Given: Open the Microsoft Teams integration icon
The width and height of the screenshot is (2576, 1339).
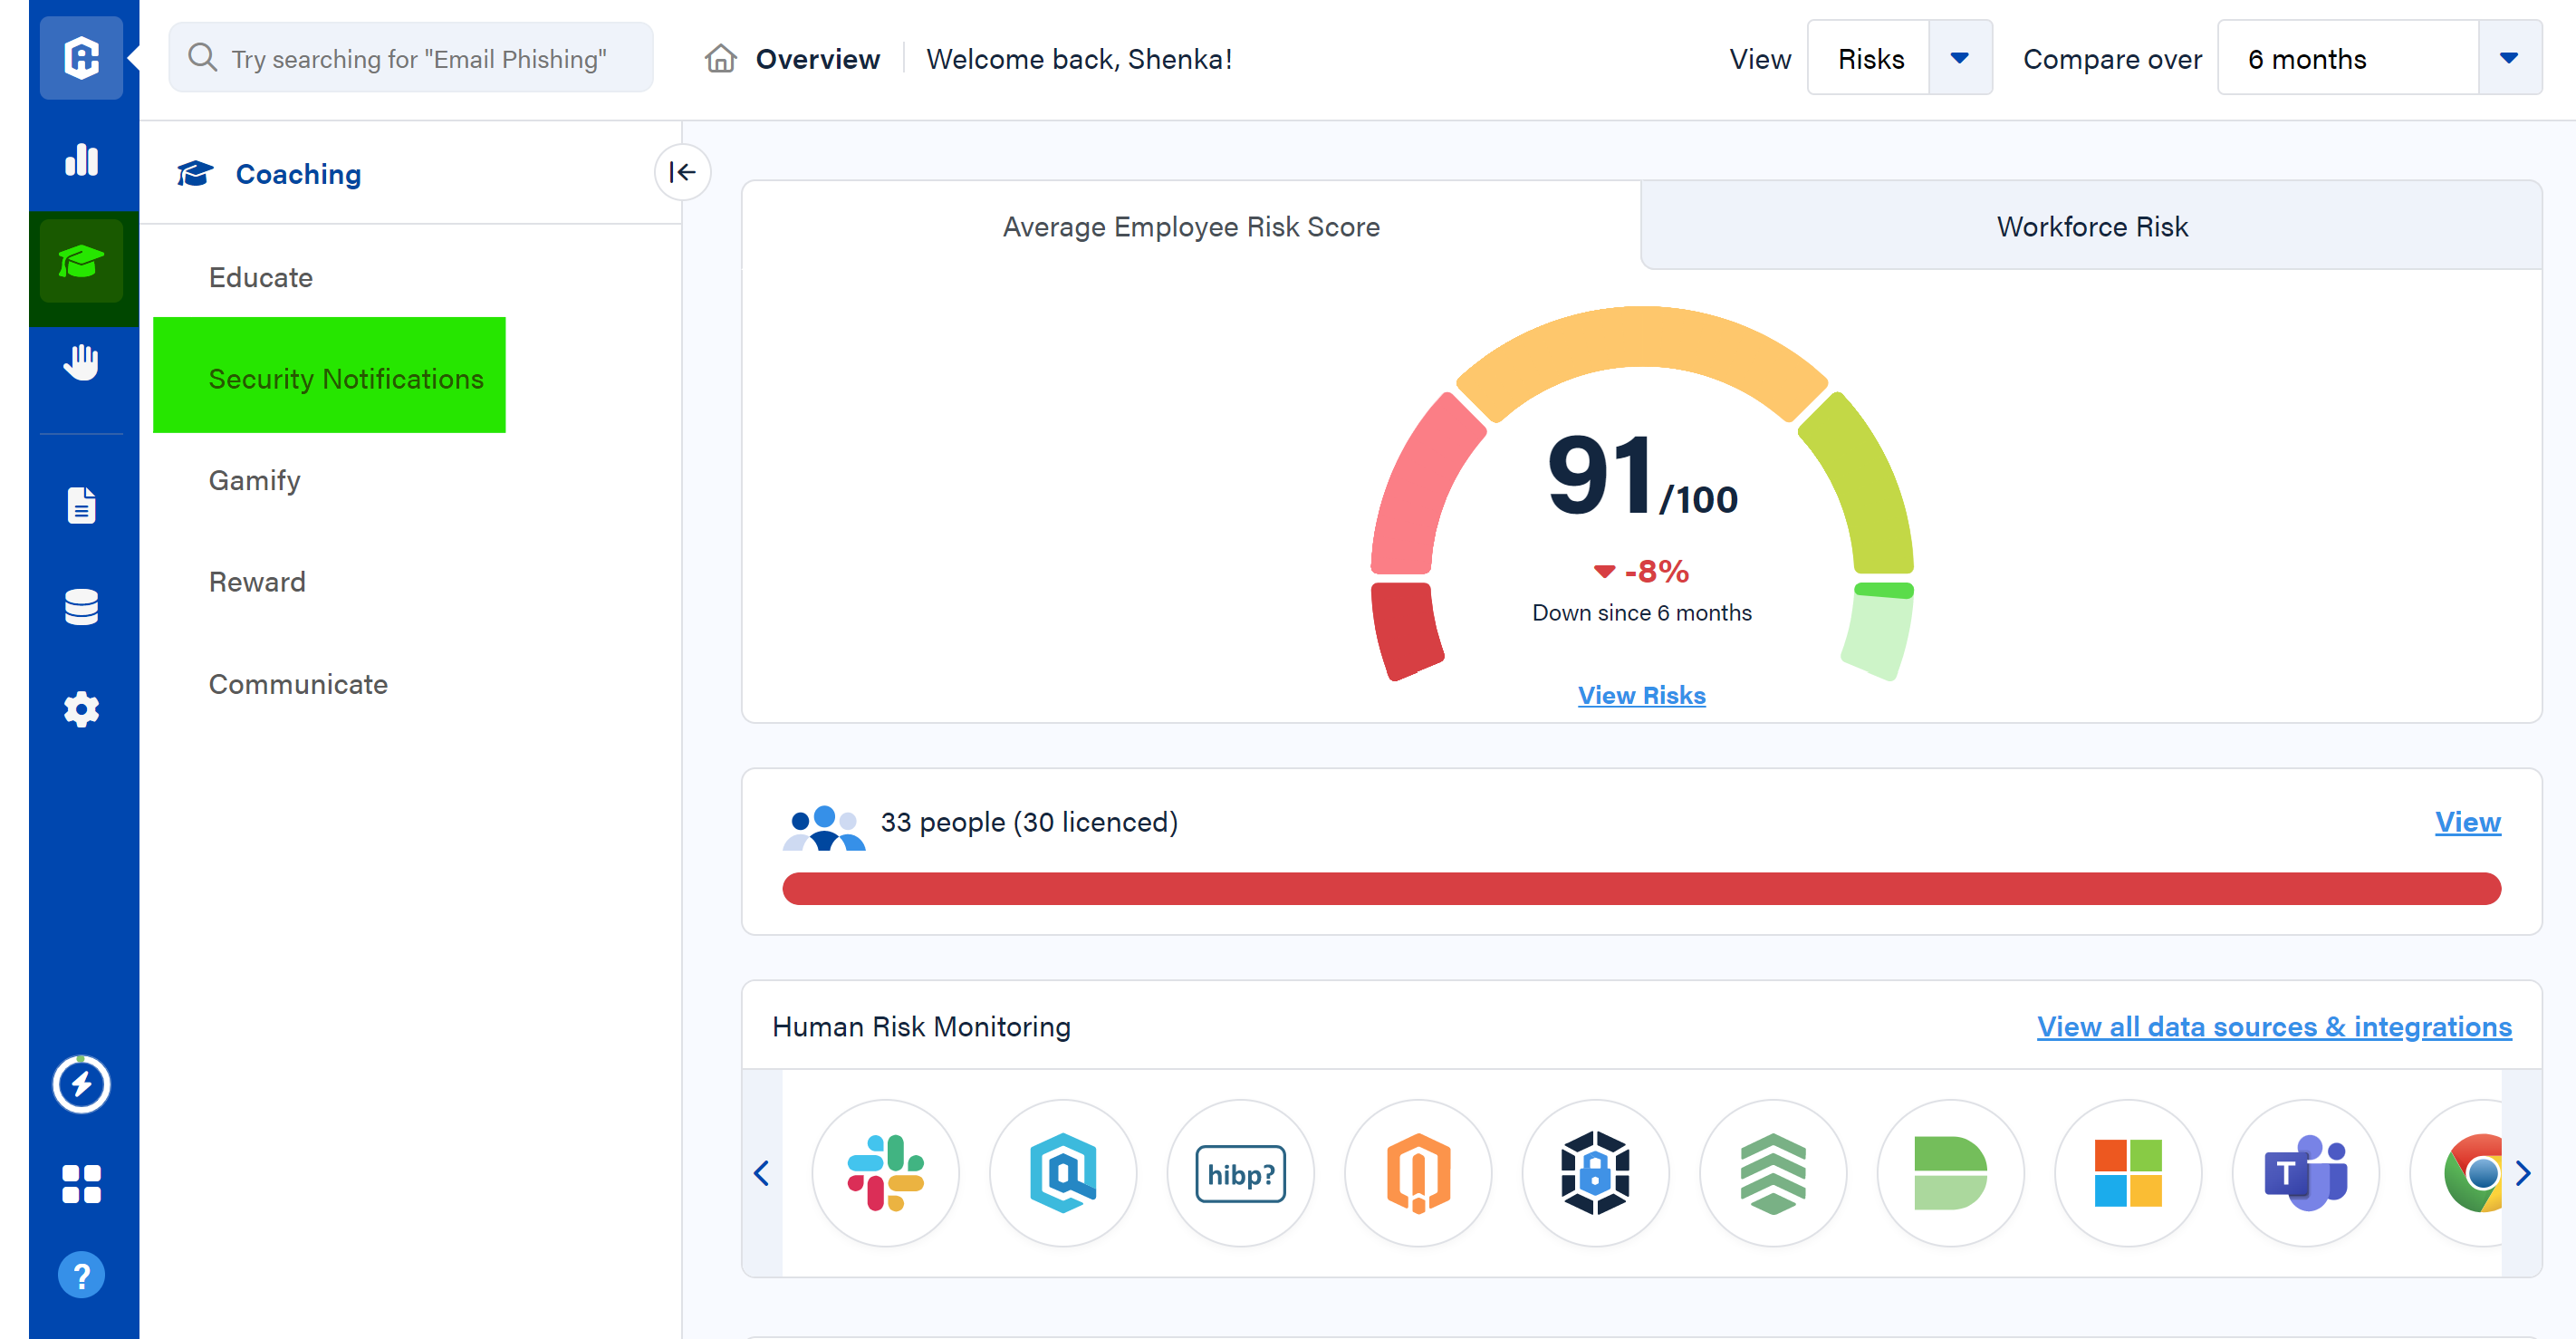Looking at the screenshot, I should click(2305, 1173).
